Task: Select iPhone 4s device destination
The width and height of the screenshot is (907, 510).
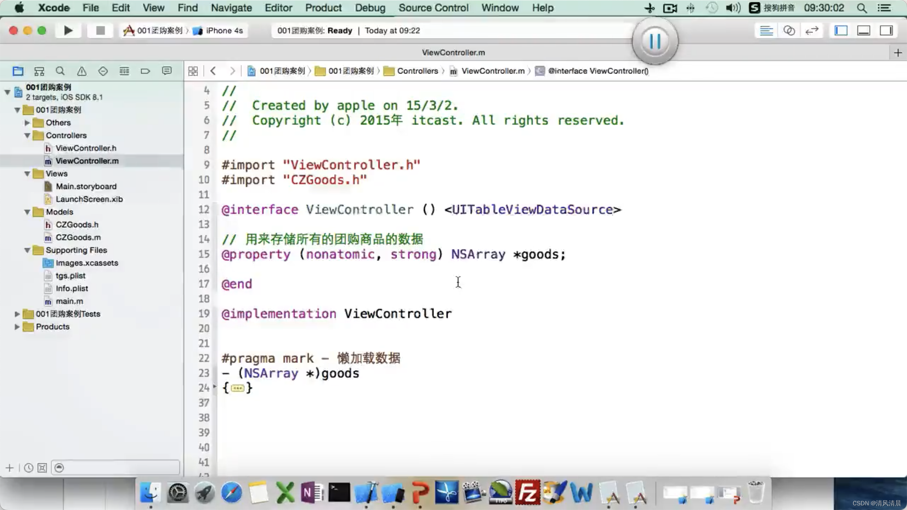Action: coord(224,30)
